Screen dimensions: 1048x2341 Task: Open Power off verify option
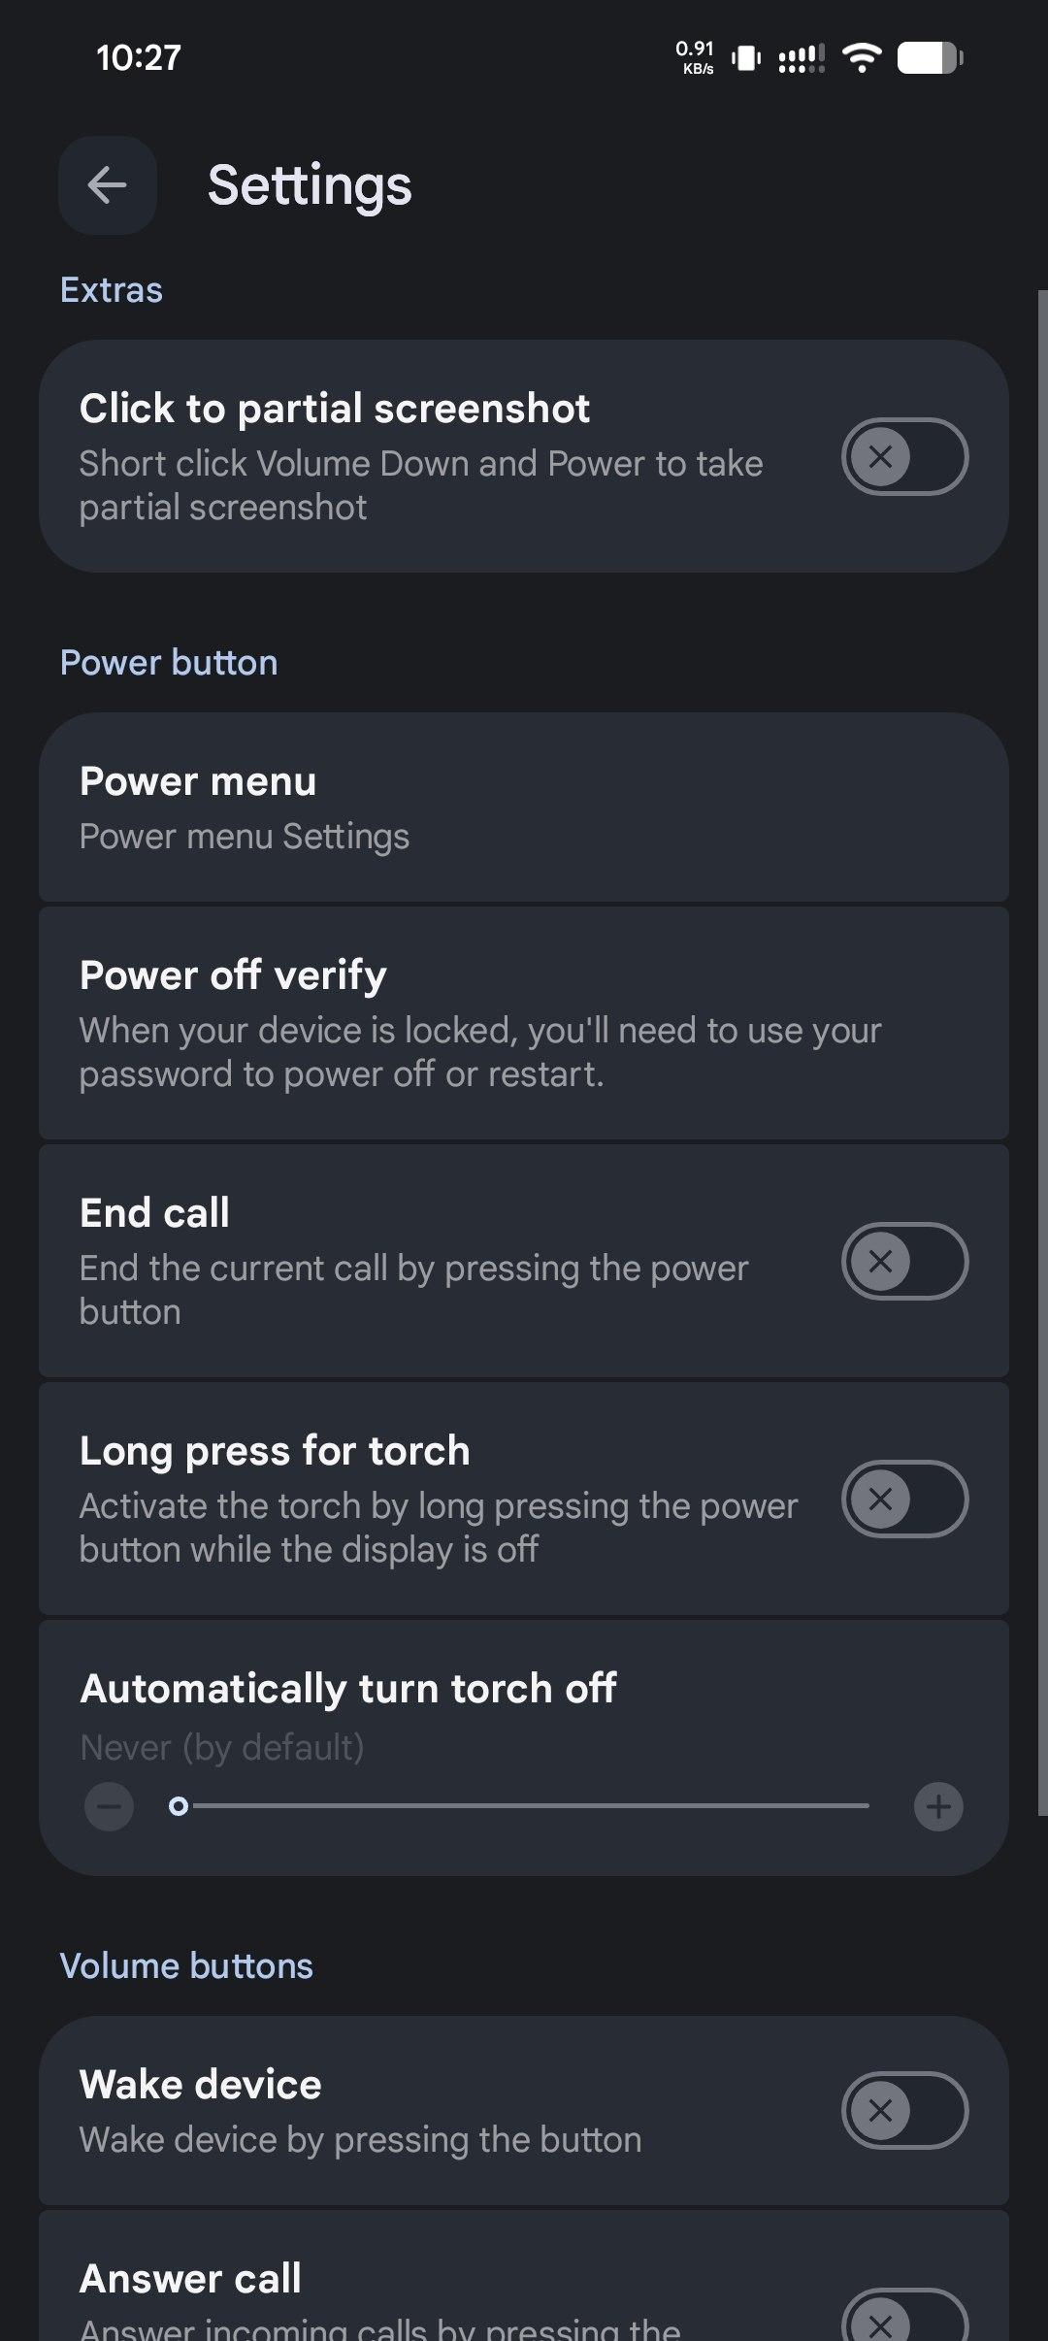pos(524,1023)
